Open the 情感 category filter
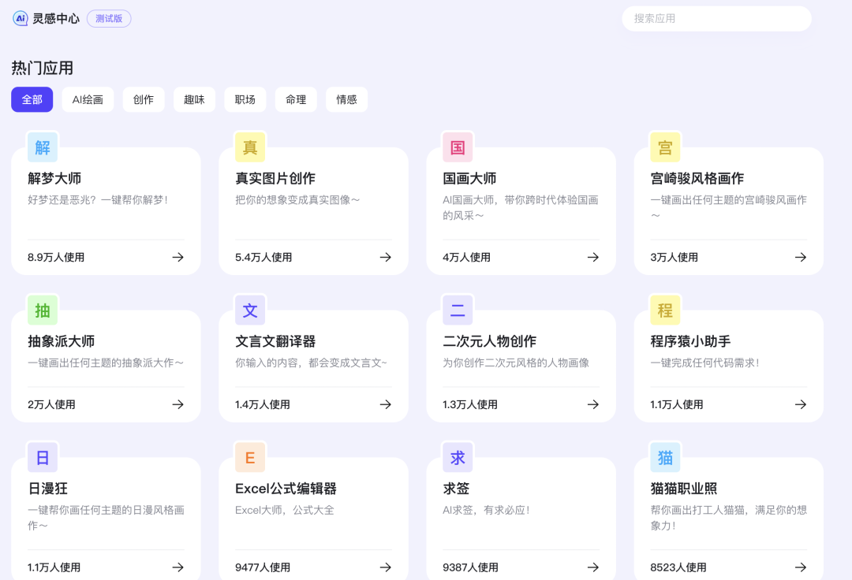 (346, 99)
